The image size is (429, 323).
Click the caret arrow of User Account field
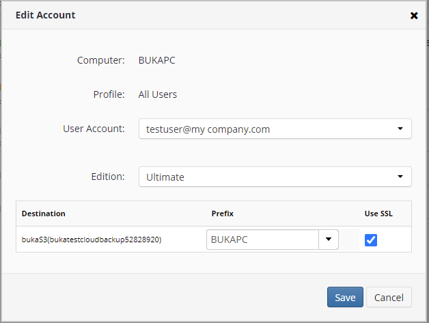(x=400, y=129)
